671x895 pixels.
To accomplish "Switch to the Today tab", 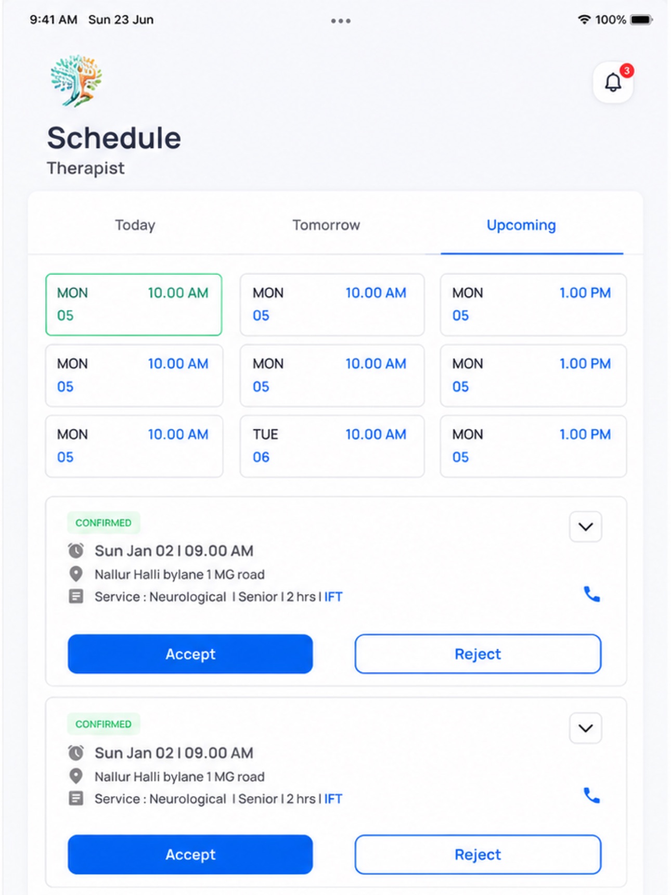I will click(135, 225).
